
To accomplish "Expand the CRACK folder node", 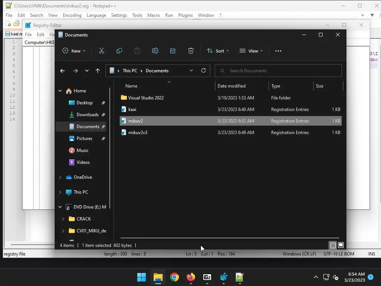I will click(63, 219).
